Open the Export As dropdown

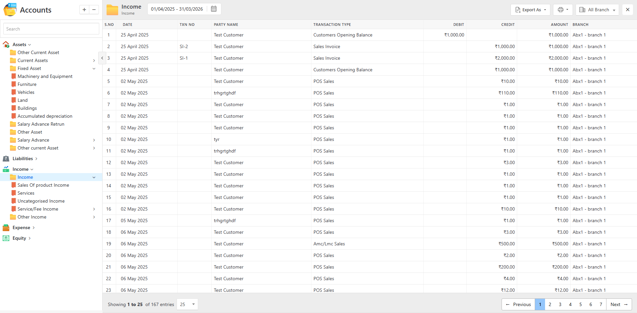(x=530, y=10)
